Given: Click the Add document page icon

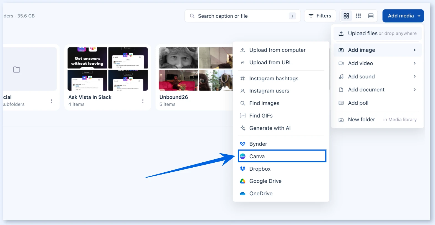Looking at the screenshot, I should (x=341, y=90).
